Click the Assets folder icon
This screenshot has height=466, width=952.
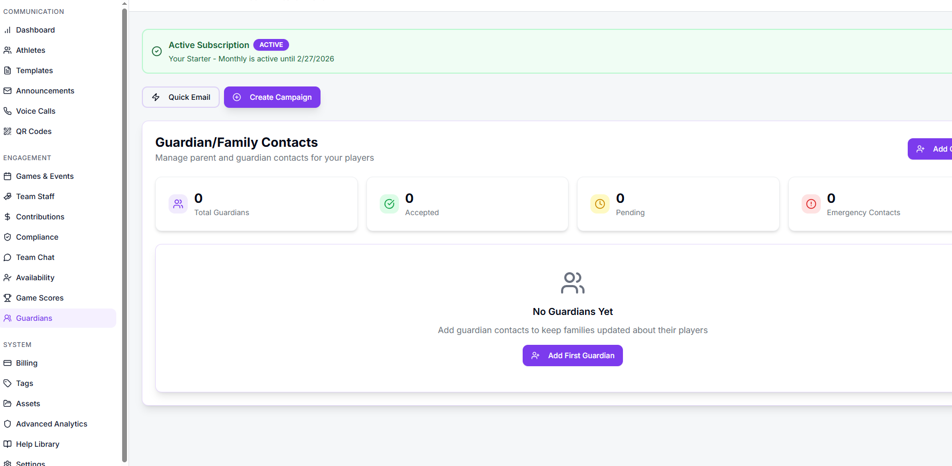pyautogui.click(x=7, y=404)
